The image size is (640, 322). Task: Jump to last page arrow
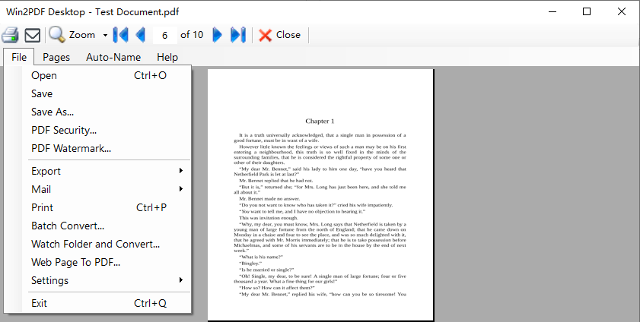(x=238, y=35)
